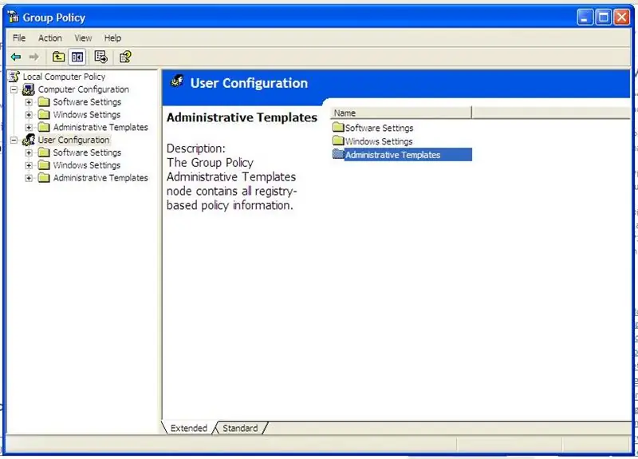Screen dimensions: 638x459
Task: Click User Configuration node icon in tree
Action: coord(29,140)
